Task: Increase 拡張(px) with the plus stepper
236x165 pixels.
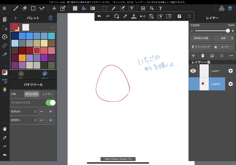Action: (x=51, y=111)
